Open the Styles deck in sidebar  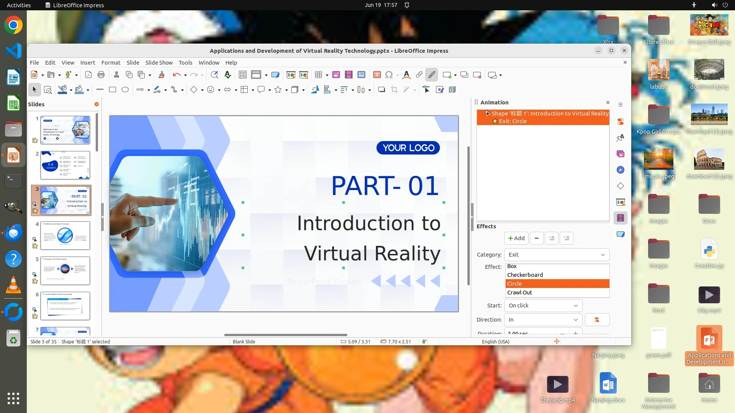pos(621,138)
